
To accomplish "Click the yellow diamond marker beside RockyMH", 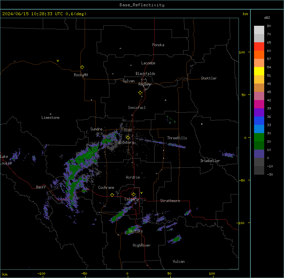I will (x=82, y=67).
